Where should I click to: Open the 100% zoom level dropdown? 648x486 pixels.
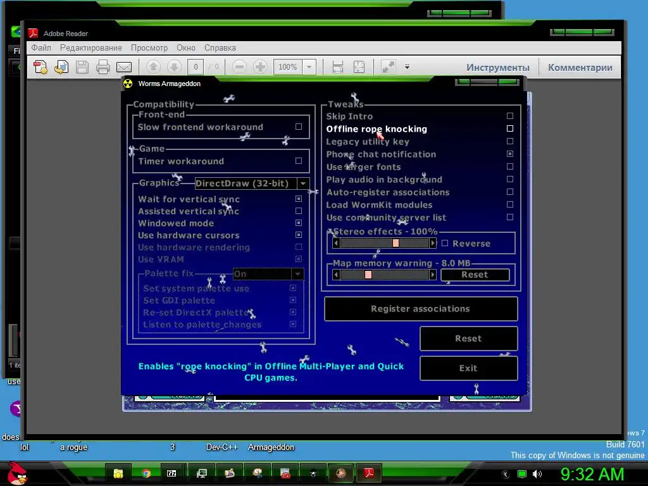pyautogui.click(x=309, y=67)
